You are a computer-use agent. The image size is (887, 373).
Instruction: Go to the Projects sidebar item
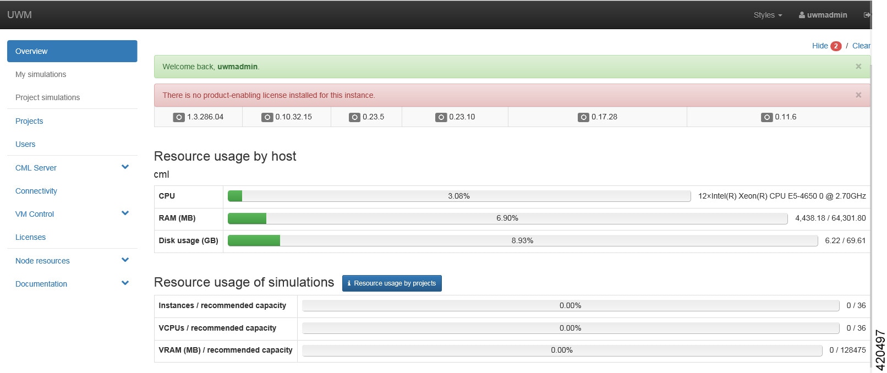pyautogui.click(x=29, y=121)
